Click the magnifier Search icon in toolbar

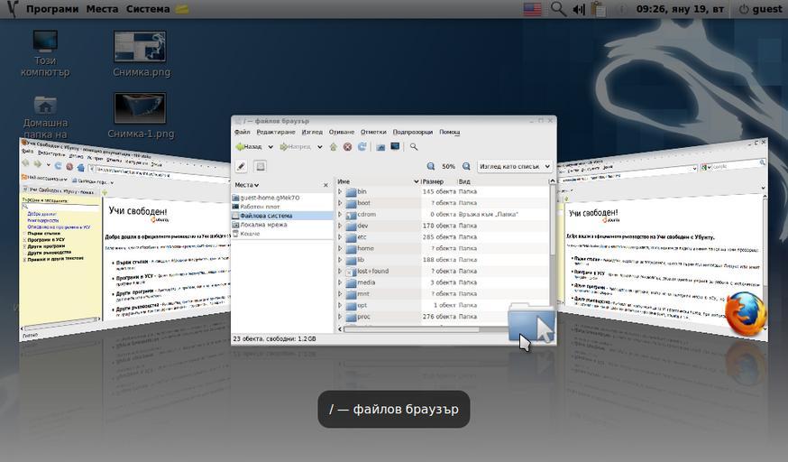[414, 147]
